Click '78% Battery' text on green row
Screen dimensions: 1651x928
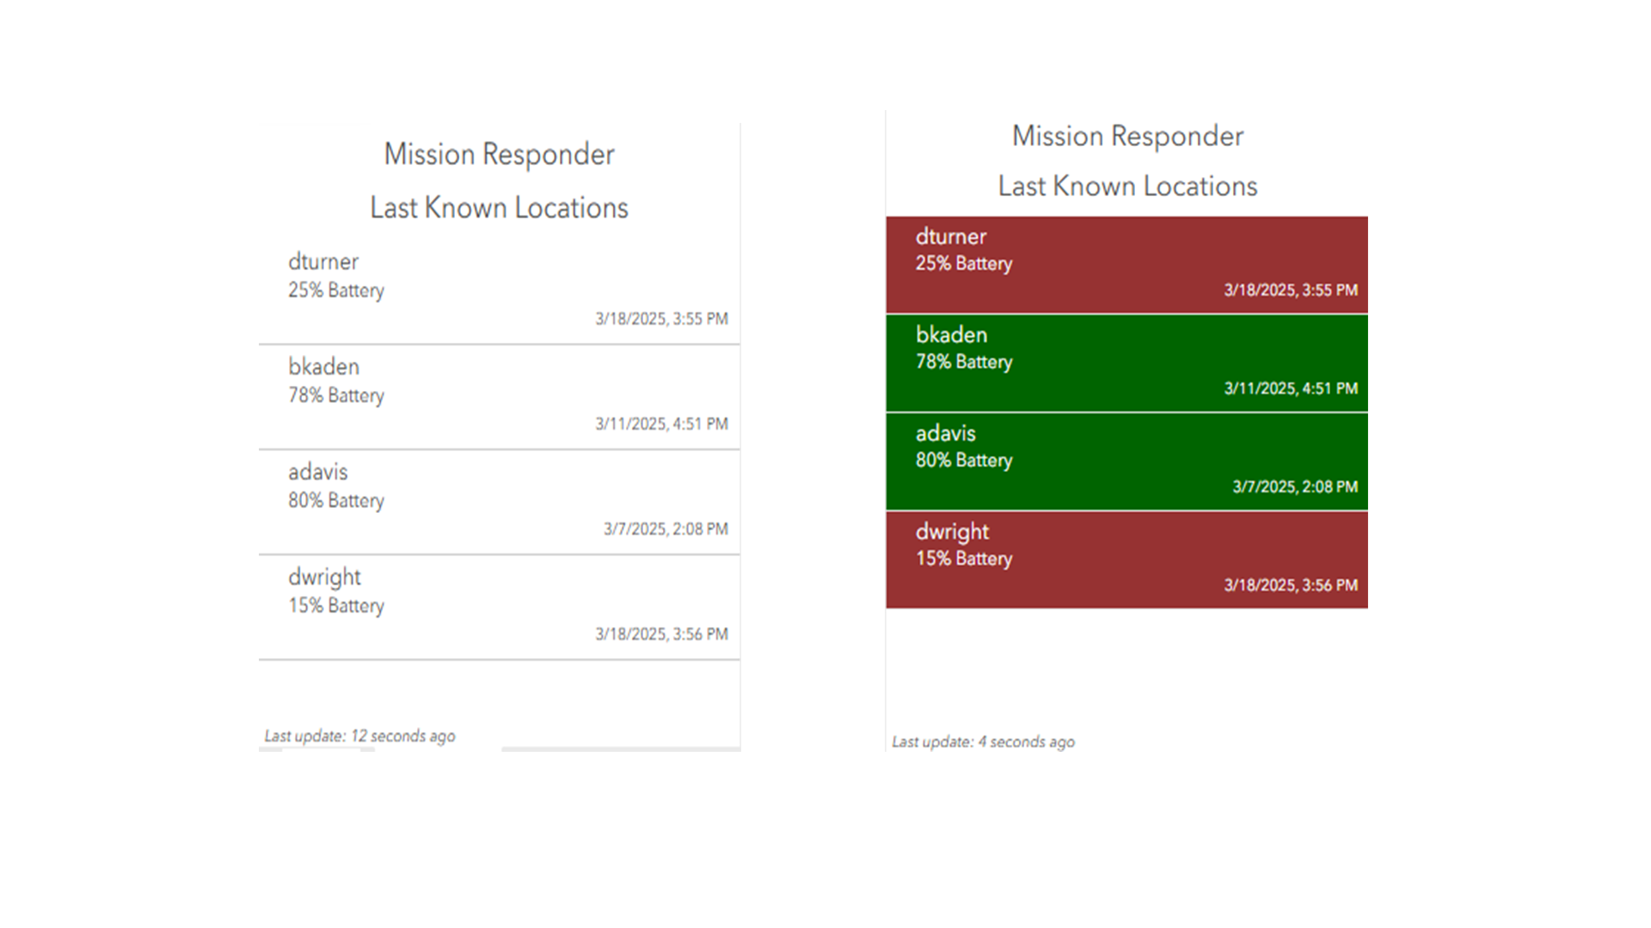[963, 362]
